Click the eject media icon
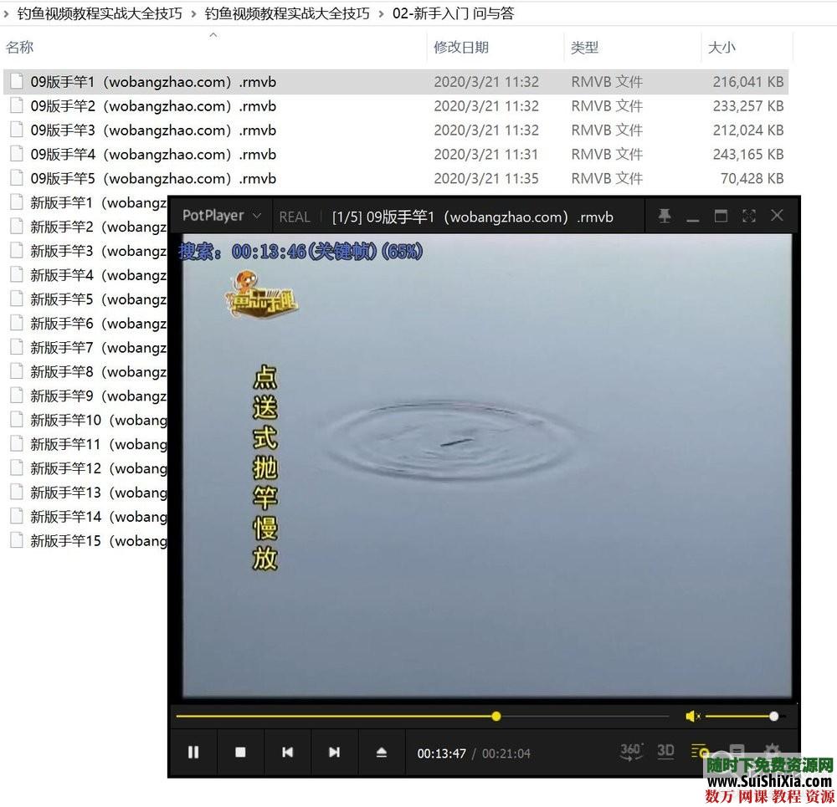837x807 pixels. [382, 753]
